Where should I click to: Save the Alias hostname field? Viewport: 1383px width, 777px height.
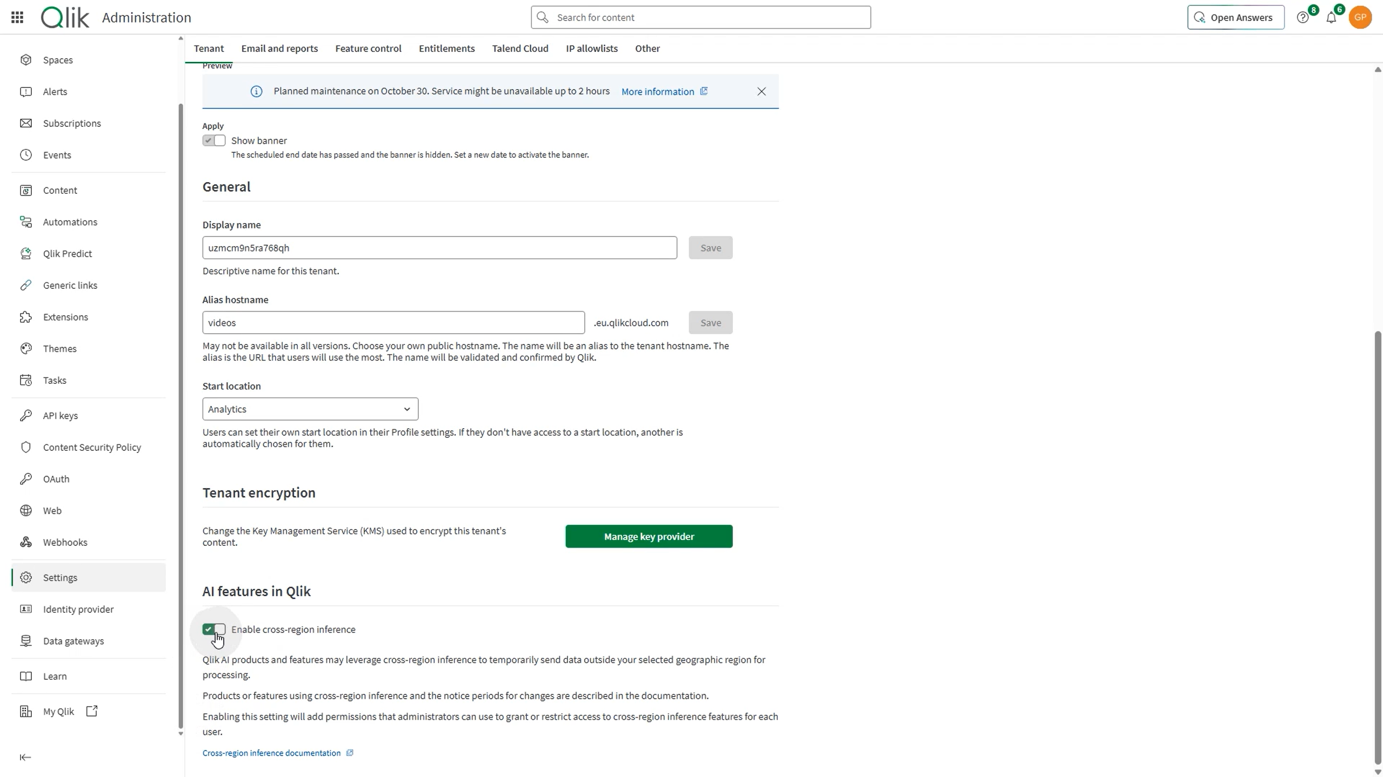(x=711, y=323)
